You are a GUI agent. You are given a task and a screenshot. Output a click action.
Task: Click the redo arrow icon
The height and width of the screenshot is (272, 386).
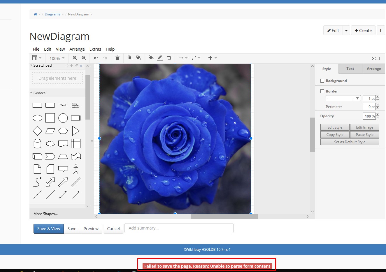point(105,58)
